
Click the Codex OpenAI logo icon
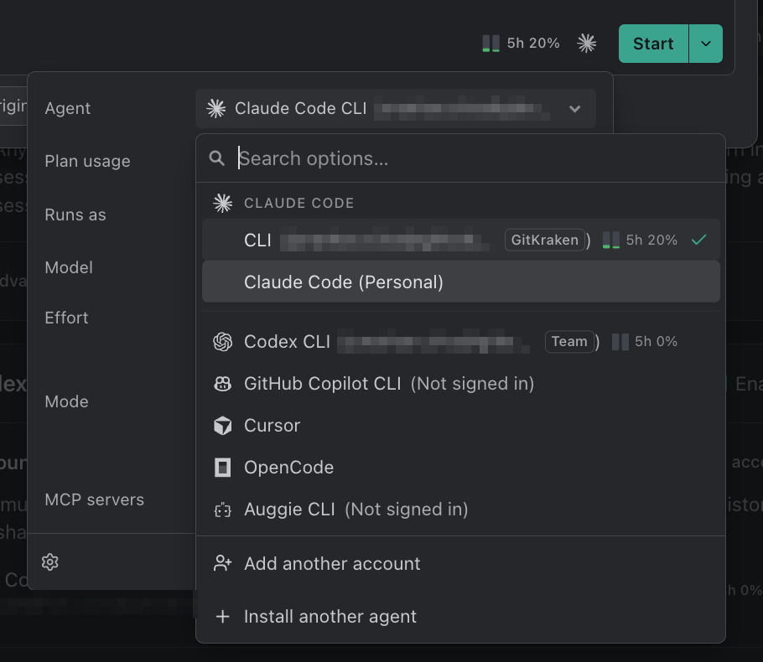tap(223, 341)
